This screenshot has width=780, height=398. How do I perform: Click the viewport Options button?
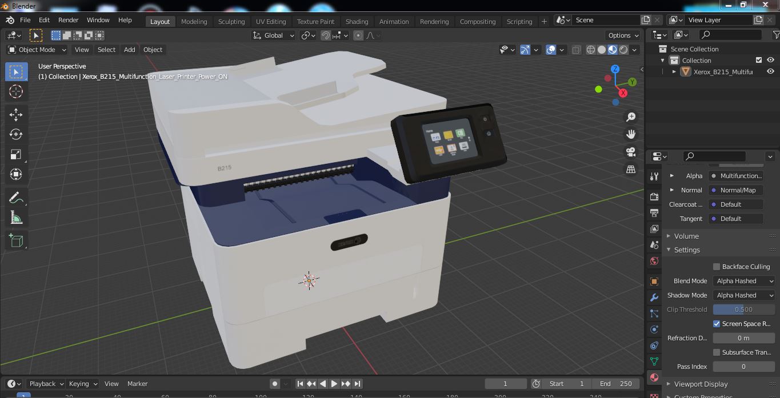pos(623,35)
